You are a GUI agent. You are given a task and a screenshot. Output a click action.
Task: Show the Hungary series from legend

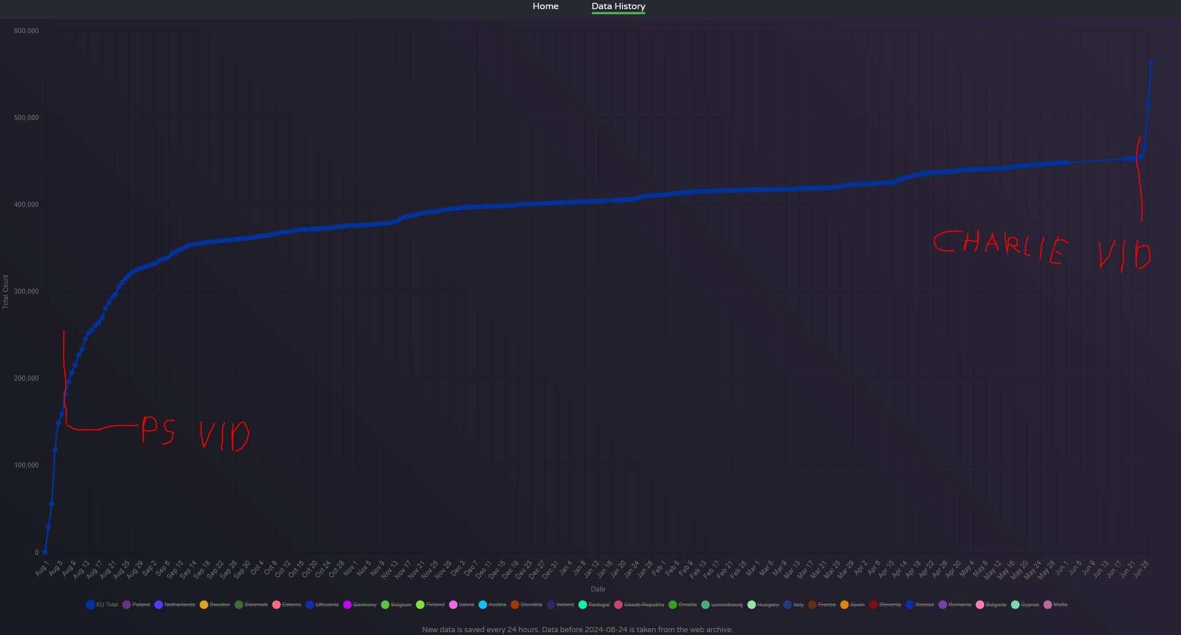(763, 605)
